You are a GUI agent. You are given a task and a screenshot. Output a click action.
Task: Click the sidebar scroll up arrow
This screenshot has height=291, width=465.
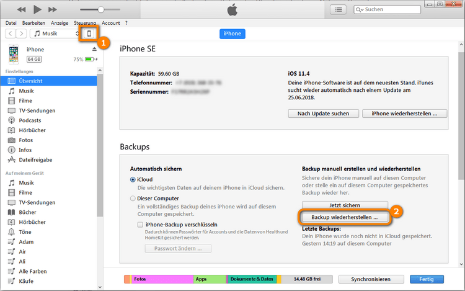pos(100,70)
